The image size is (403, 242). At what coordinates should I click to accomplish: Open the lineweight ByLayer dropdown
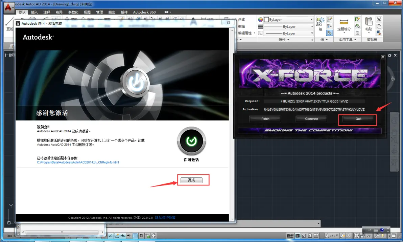(312, 26)
